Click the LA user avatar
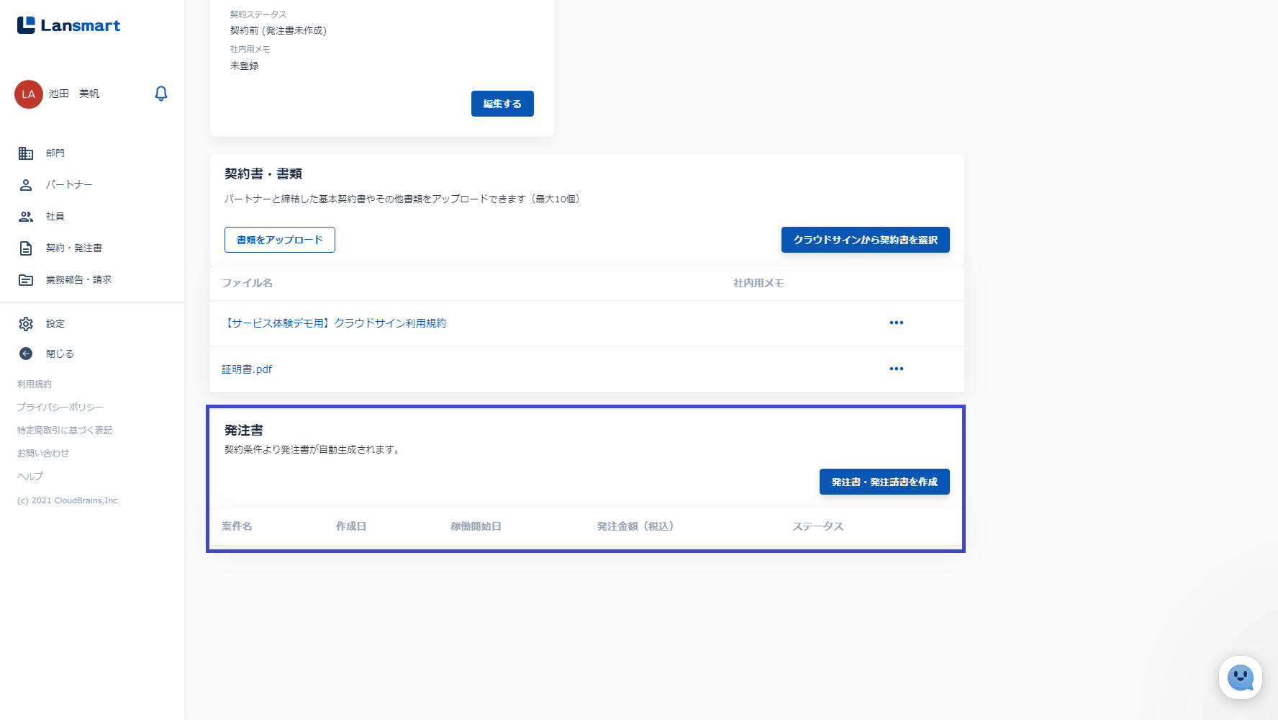The image size is (1278, 720). (x=29, y=94)
